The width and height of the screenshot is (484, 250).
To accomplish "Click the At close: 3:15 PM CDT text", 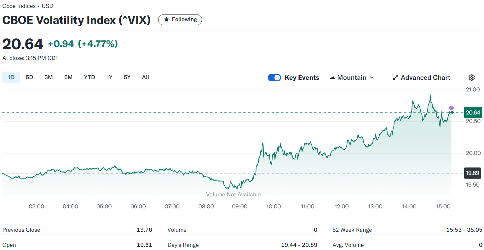I will point(31,58).
